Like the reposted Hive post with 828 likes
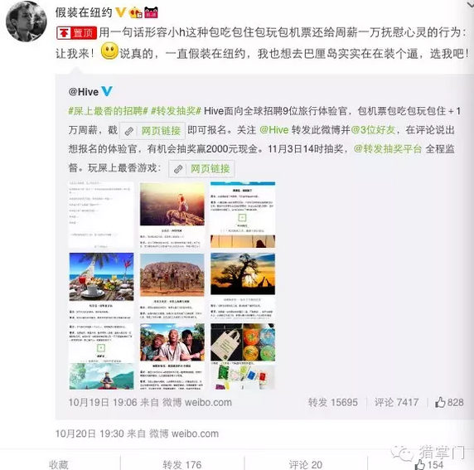 click(449, 402)
